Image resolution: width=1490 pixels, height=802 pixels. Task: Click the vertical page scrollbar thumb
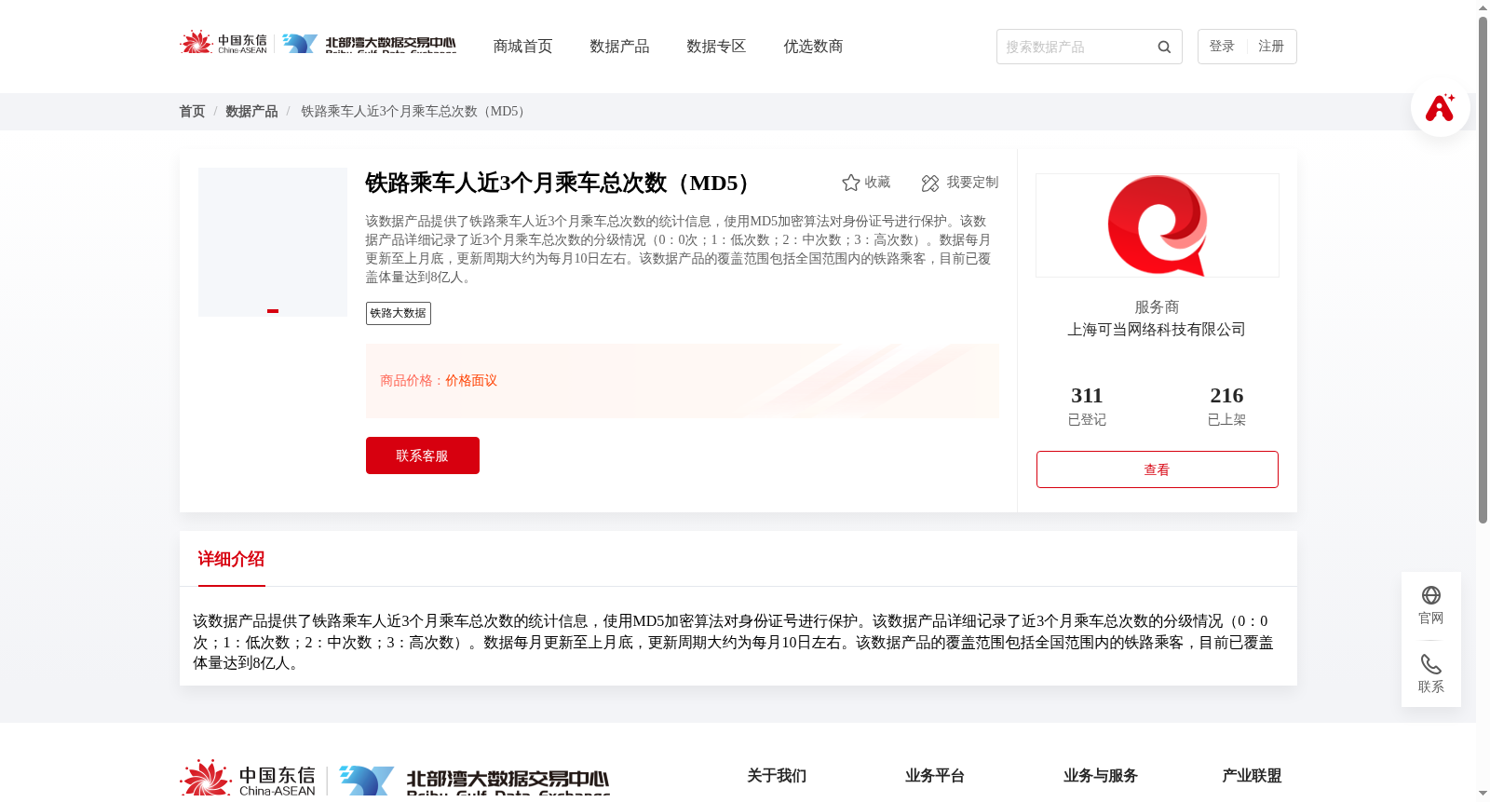pos(1483,270)
